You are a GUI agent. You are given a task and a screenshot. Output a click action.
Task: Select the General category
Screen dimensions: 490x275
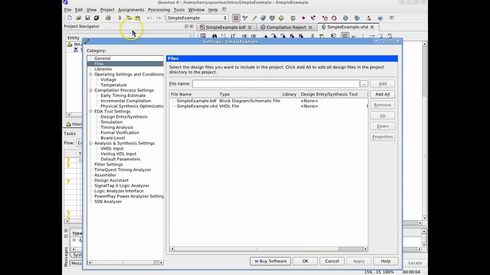pyautogui.click(x=102, y=58)
